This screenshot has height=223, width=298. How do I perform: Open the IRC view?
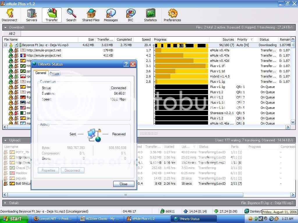[130, 15]
